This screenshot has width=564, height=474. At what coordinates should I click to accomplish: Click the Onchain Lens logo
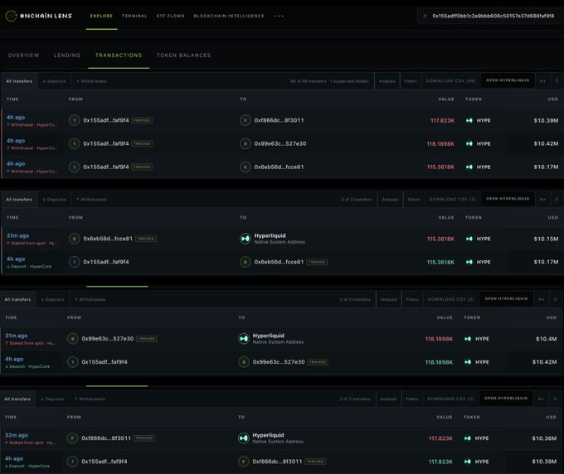[39, 16]
